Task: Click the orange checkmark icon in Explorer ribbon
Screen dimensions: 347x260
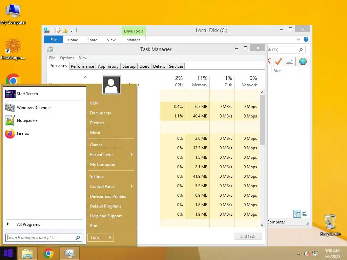Action: (x=279, y=61)
